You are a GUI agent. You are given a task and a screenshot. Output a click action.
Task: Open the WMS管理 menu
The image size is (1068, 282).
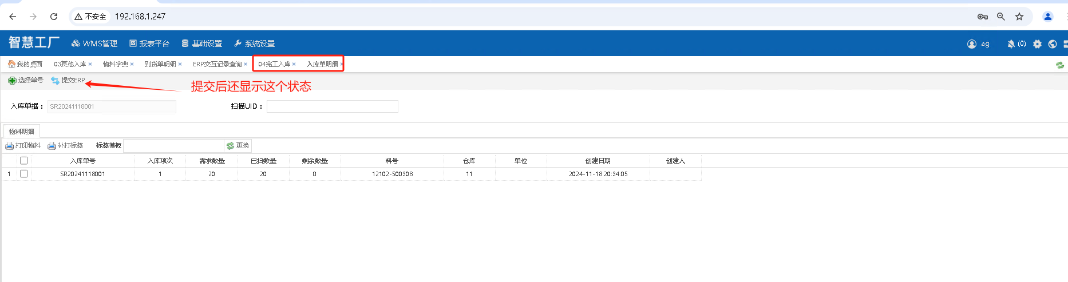(94, 43)
